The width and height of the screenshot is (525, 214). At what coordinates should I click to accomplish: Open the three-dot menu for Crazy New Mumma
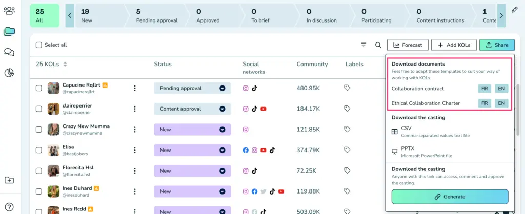pos(135,130)
